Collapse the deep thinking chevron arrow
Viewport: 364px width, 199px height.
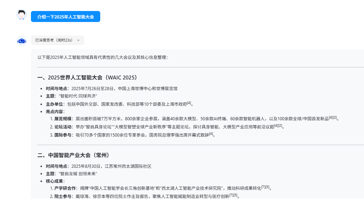pyautogui.click(x=78, y=40)
